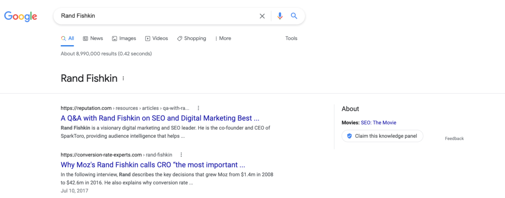Click the Jul 10, 2017 date text

coord(74,190)
